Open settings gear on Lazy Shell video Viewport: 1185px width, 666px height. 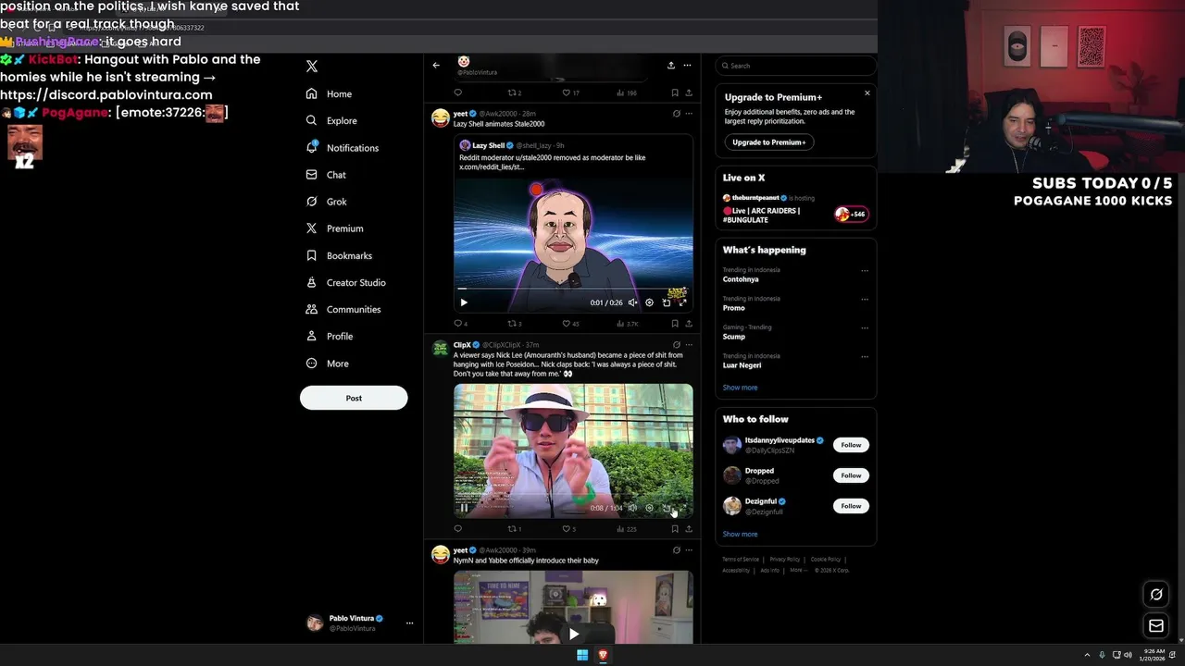(x=649, y=302)
